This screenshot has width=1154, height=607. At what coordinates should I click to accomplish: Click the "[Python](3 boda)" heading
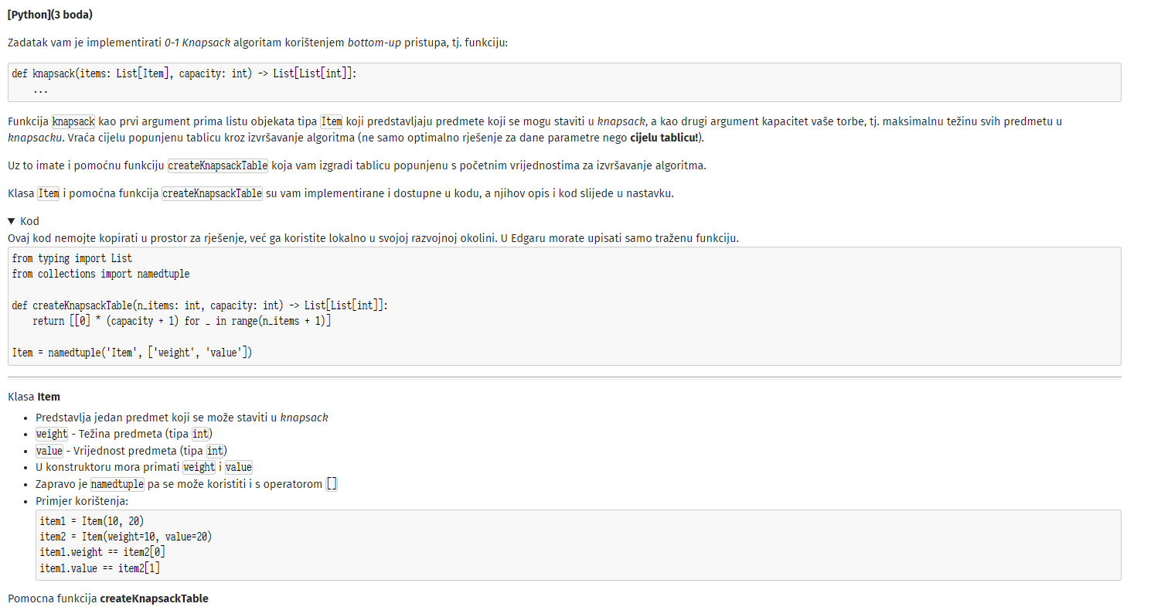pos(50,15)
